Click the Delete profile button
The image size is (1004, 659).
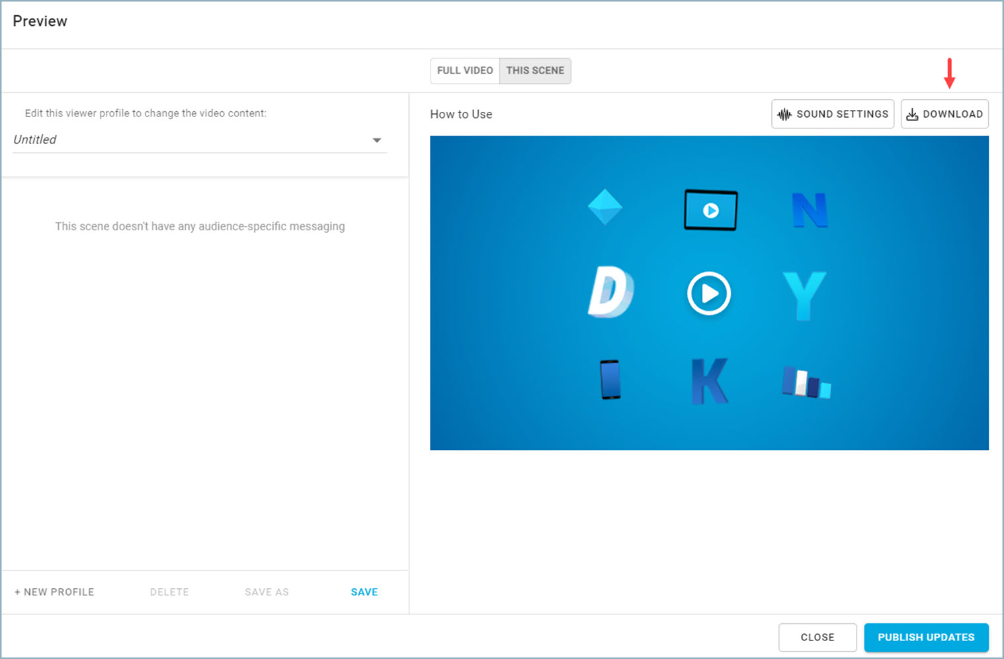pos(169,592)
